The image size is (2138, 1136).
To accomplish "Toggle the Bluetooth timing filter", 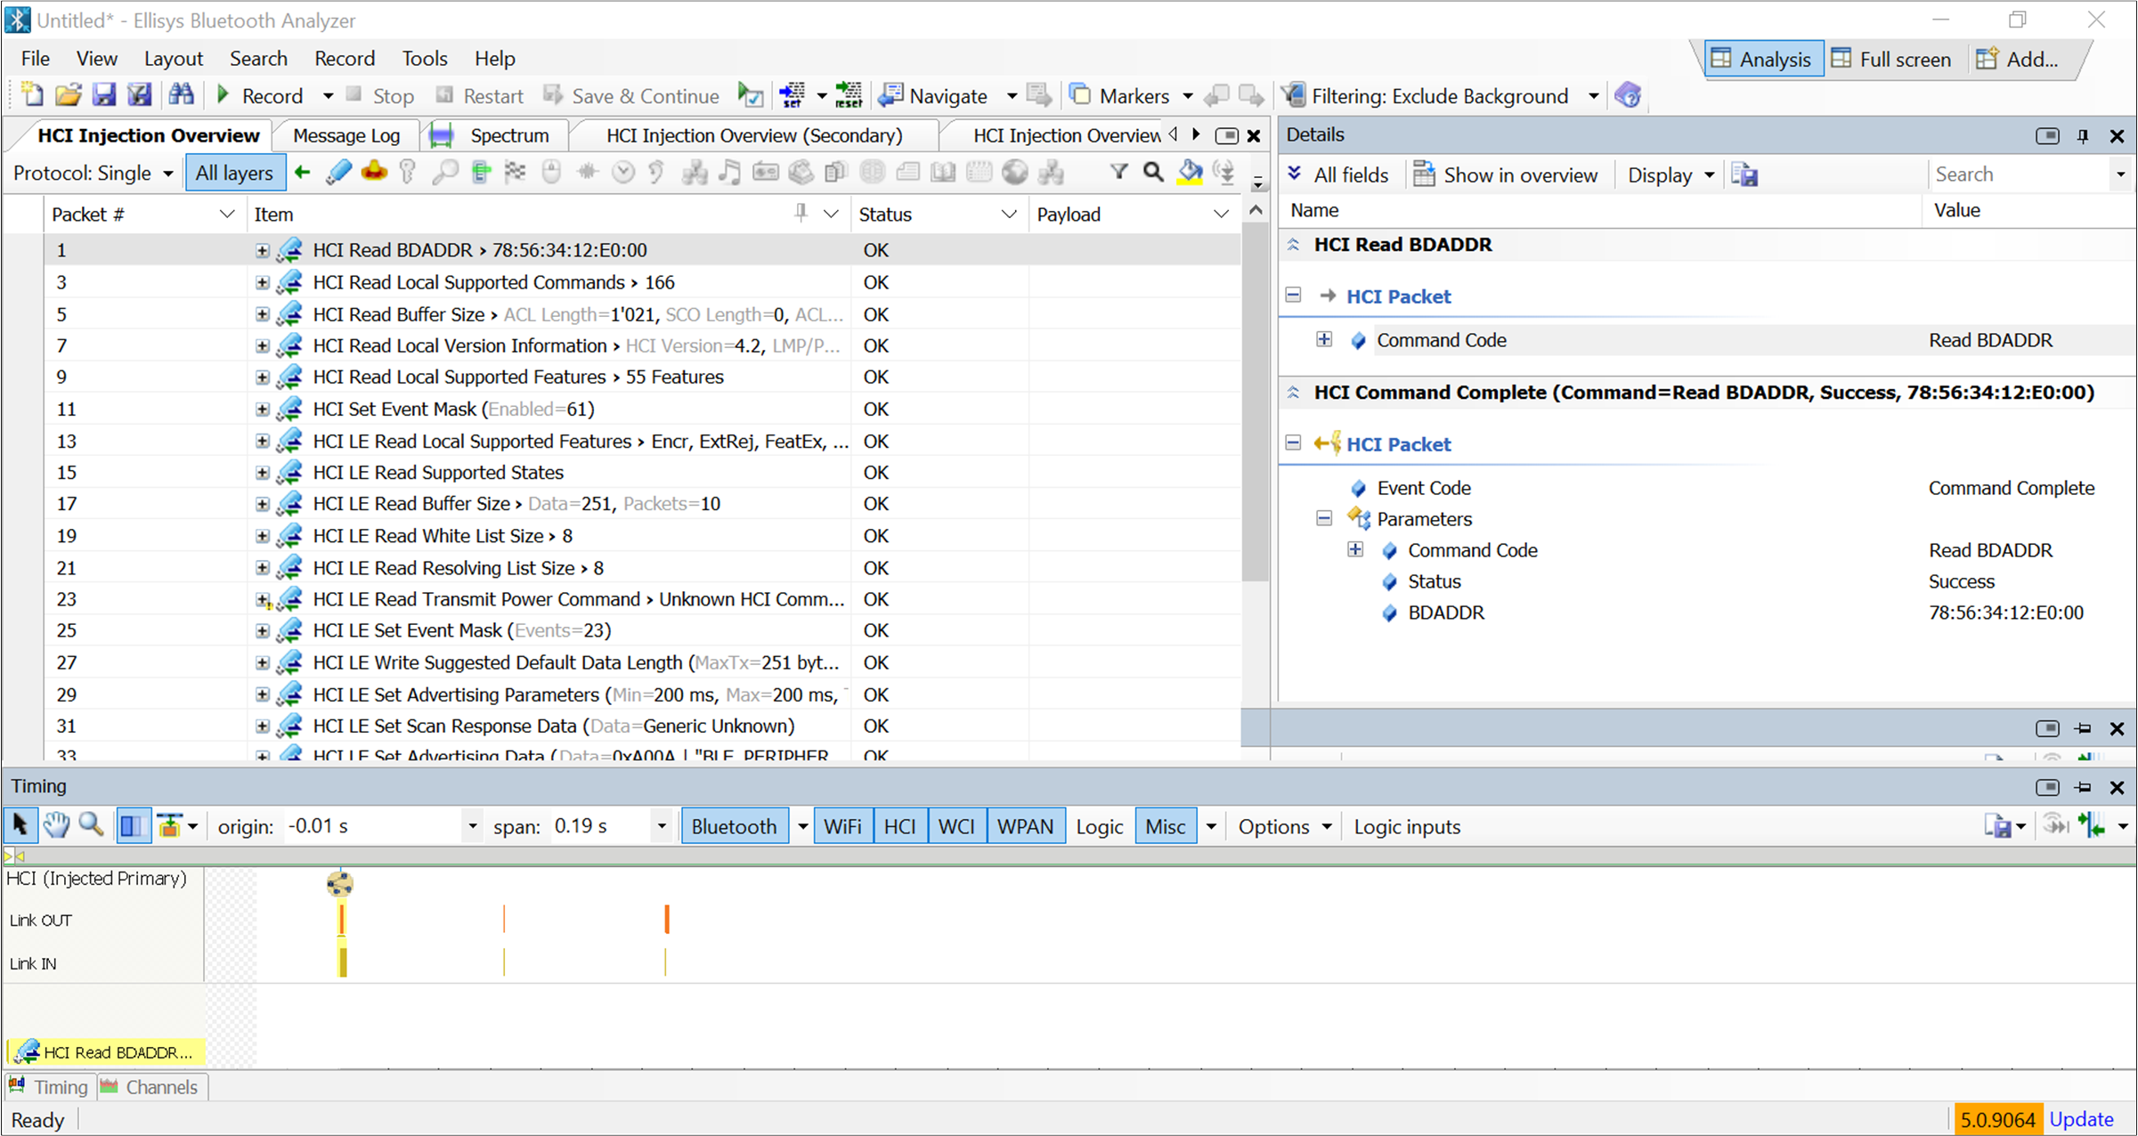I will coord(734,826).
